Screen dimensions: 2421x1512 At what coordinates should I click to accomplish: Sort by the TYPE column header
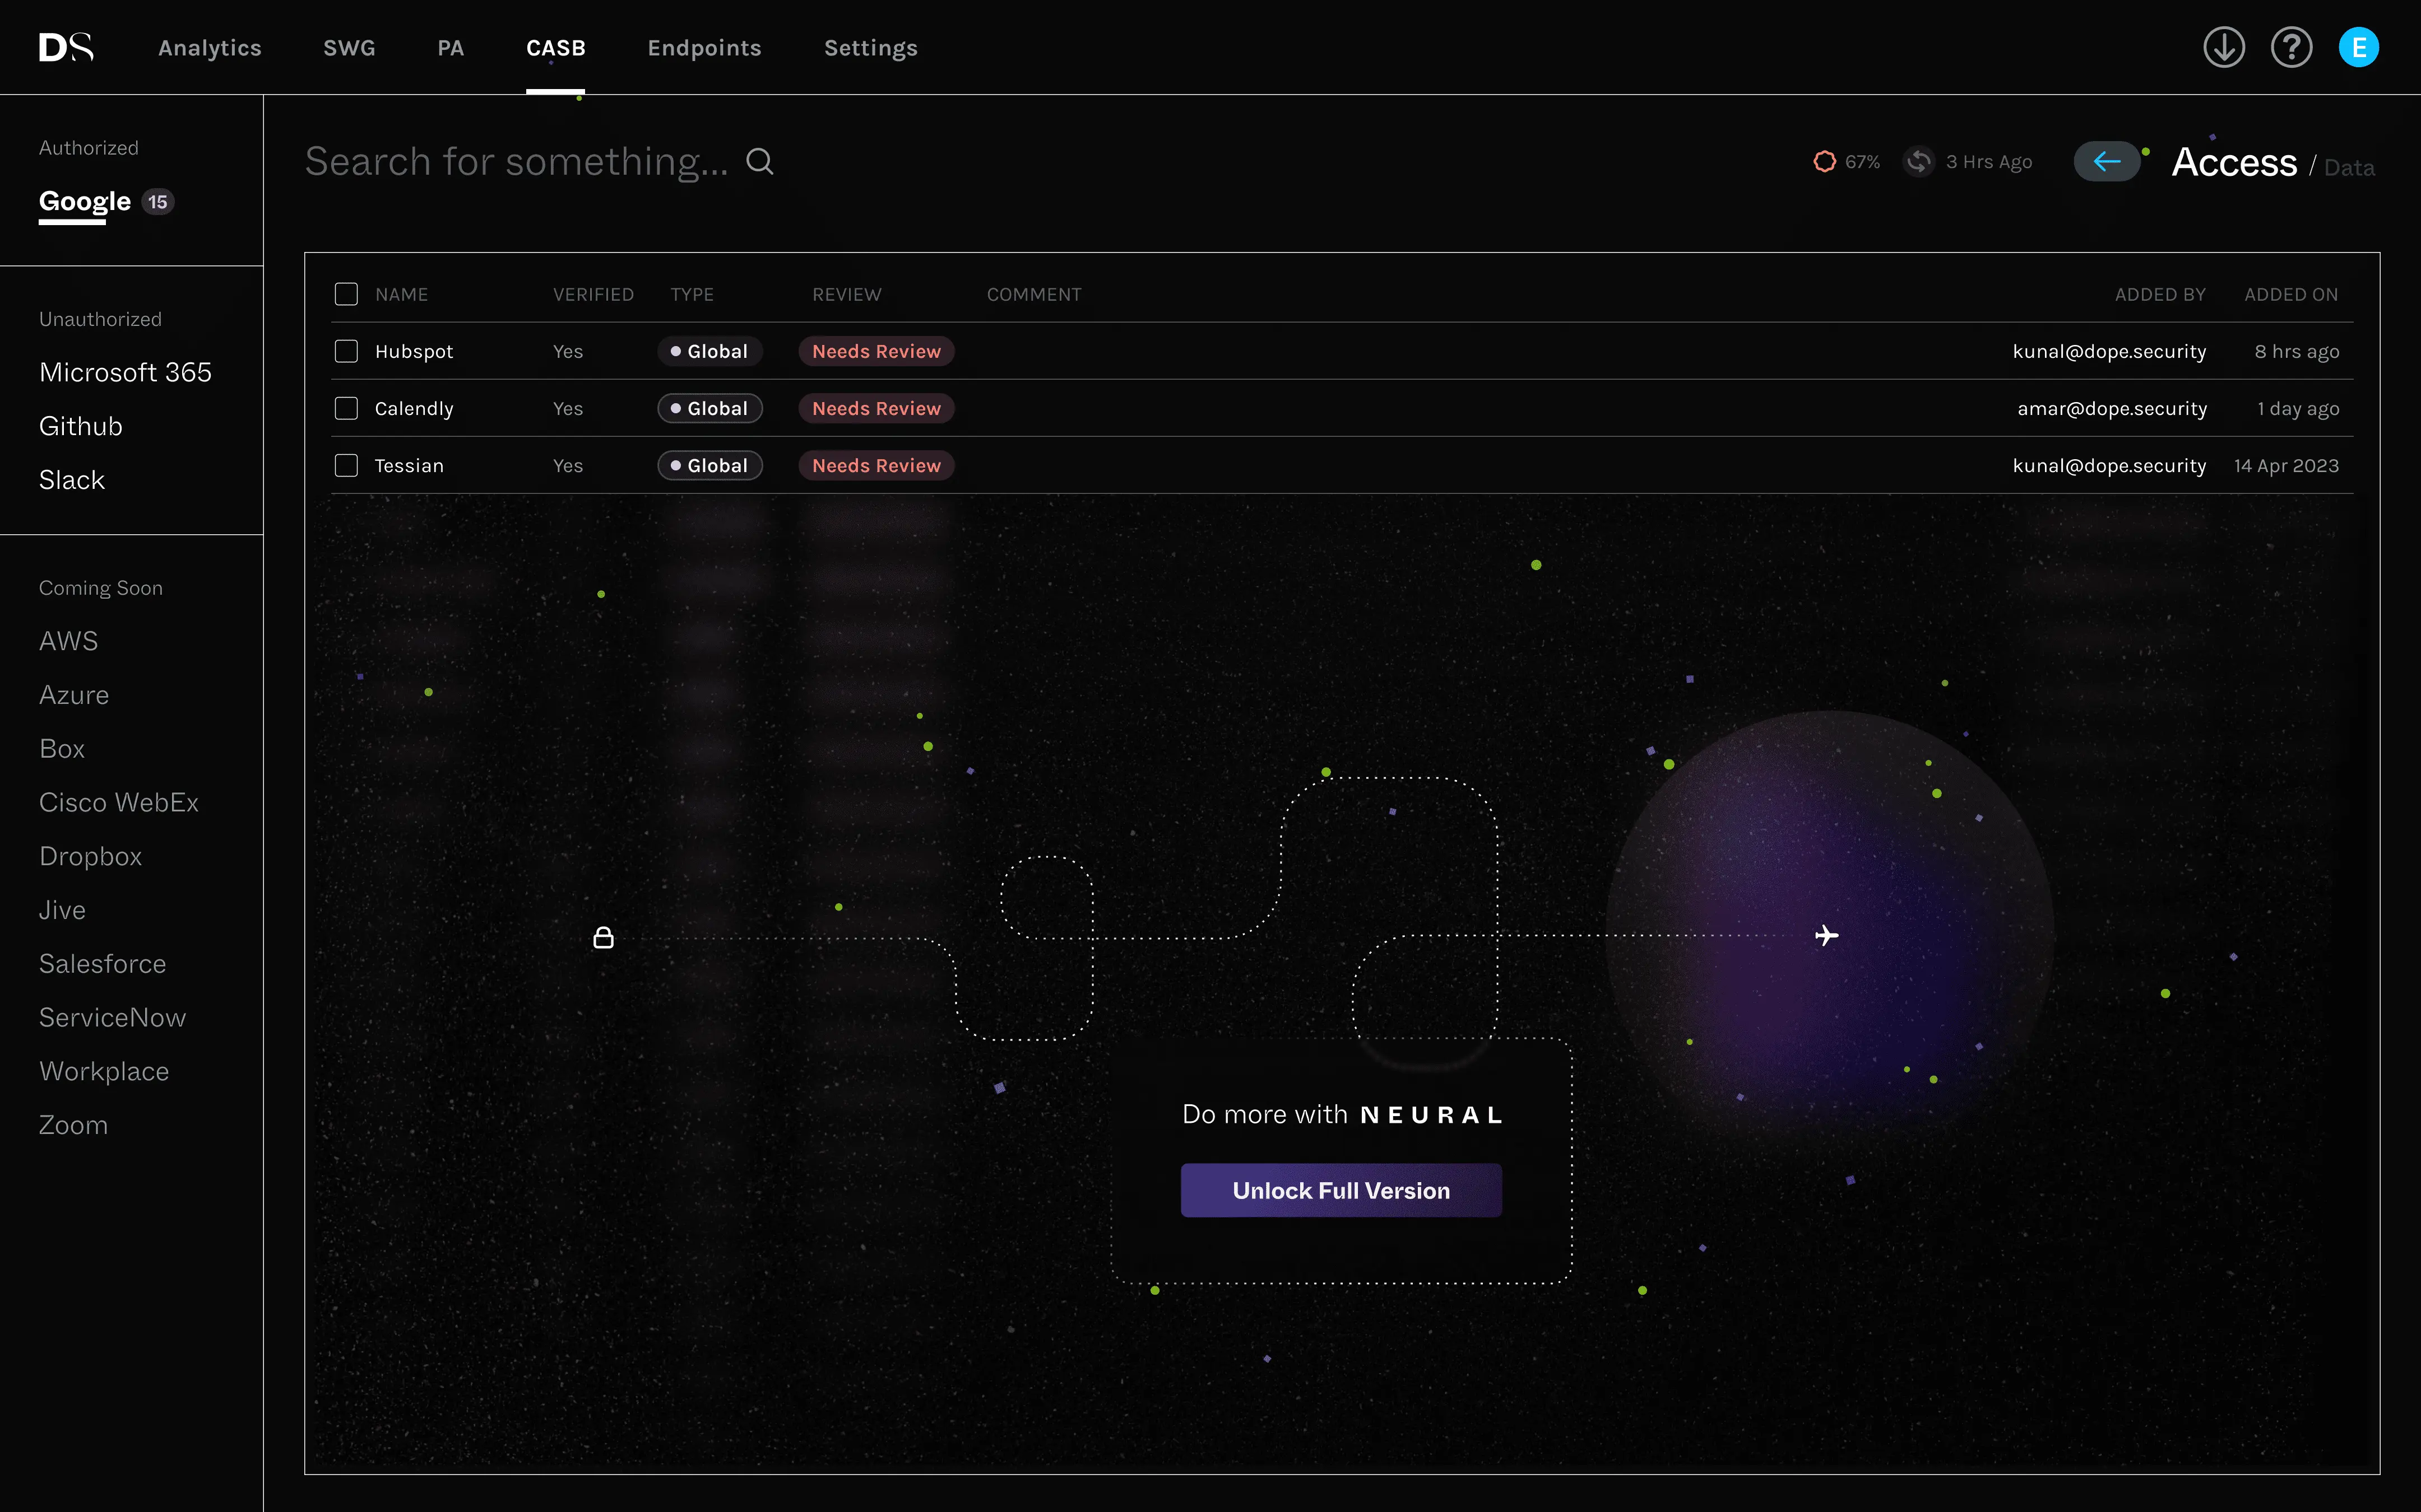coord(692,294)
